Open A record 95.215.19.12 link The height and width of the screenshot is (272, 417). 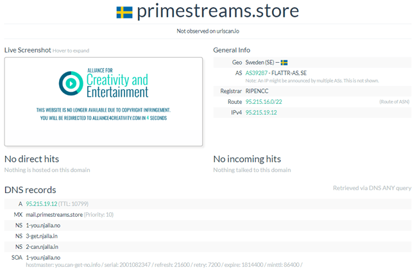point(42,203)
